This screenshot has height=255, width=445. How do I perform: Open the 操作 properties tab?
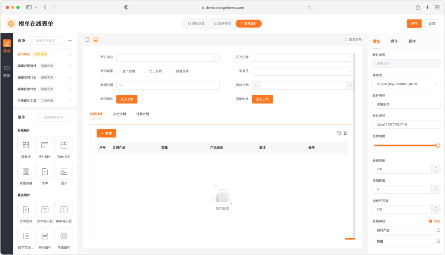(x=394, y=41)
